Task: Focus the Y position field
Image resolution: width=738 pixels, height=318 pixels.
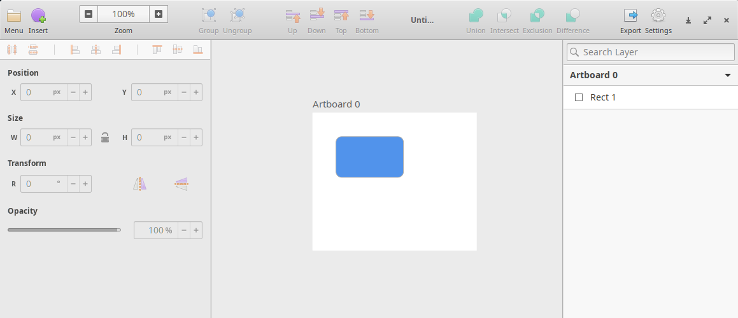Action: 154,92
